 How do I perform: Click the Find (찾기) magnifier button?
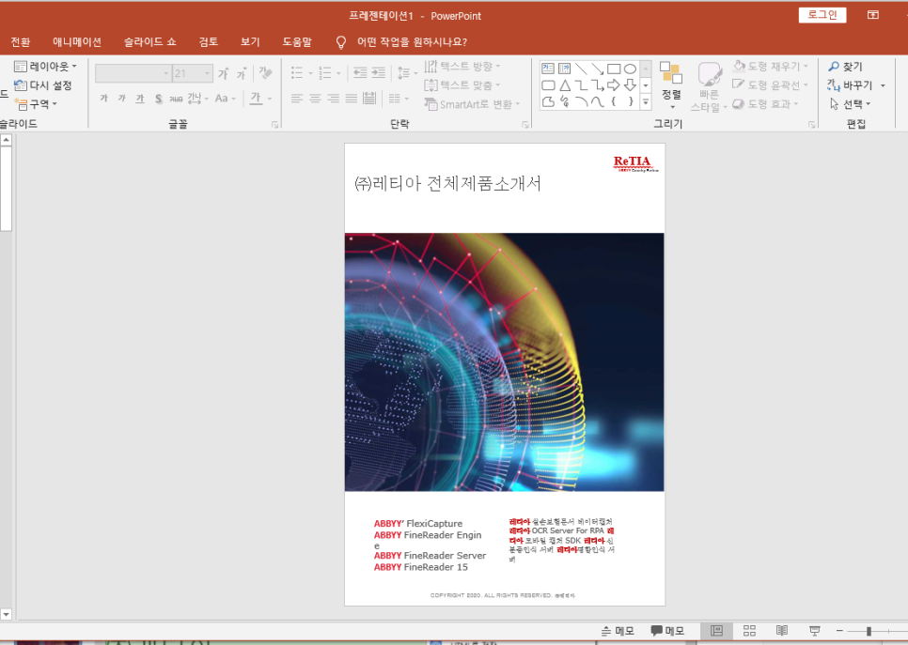point(845,67)
